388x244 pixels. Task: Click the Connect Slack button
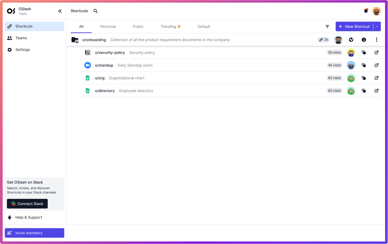(x=27, y=204)
